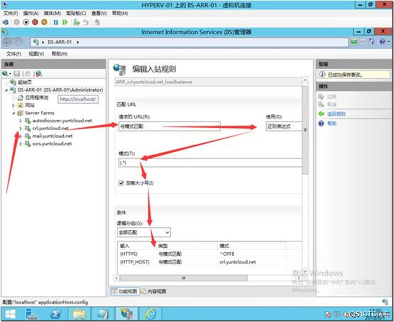The image size is (394, 322).
Task: Click the rule name field ARR_crl.yuntcloud.net_loadbalance
Action: pos(208,82)
